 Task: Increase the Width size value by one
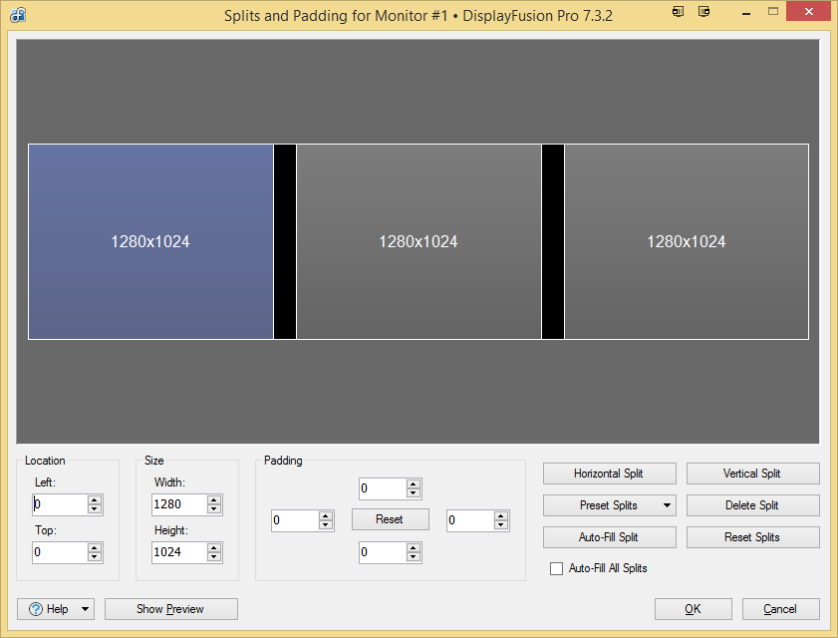click(x=214, y=499)
